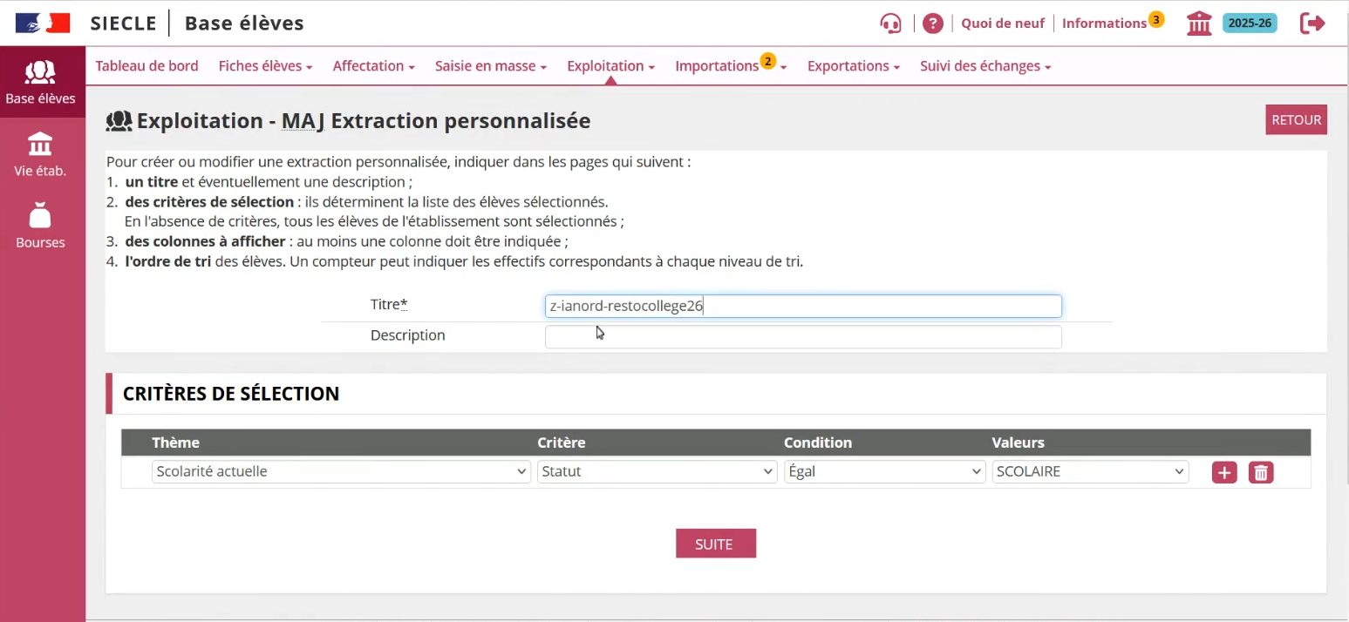1349x622 pixels.
Task: Expand the Importations menu
Action: click(x=731, y=66)
